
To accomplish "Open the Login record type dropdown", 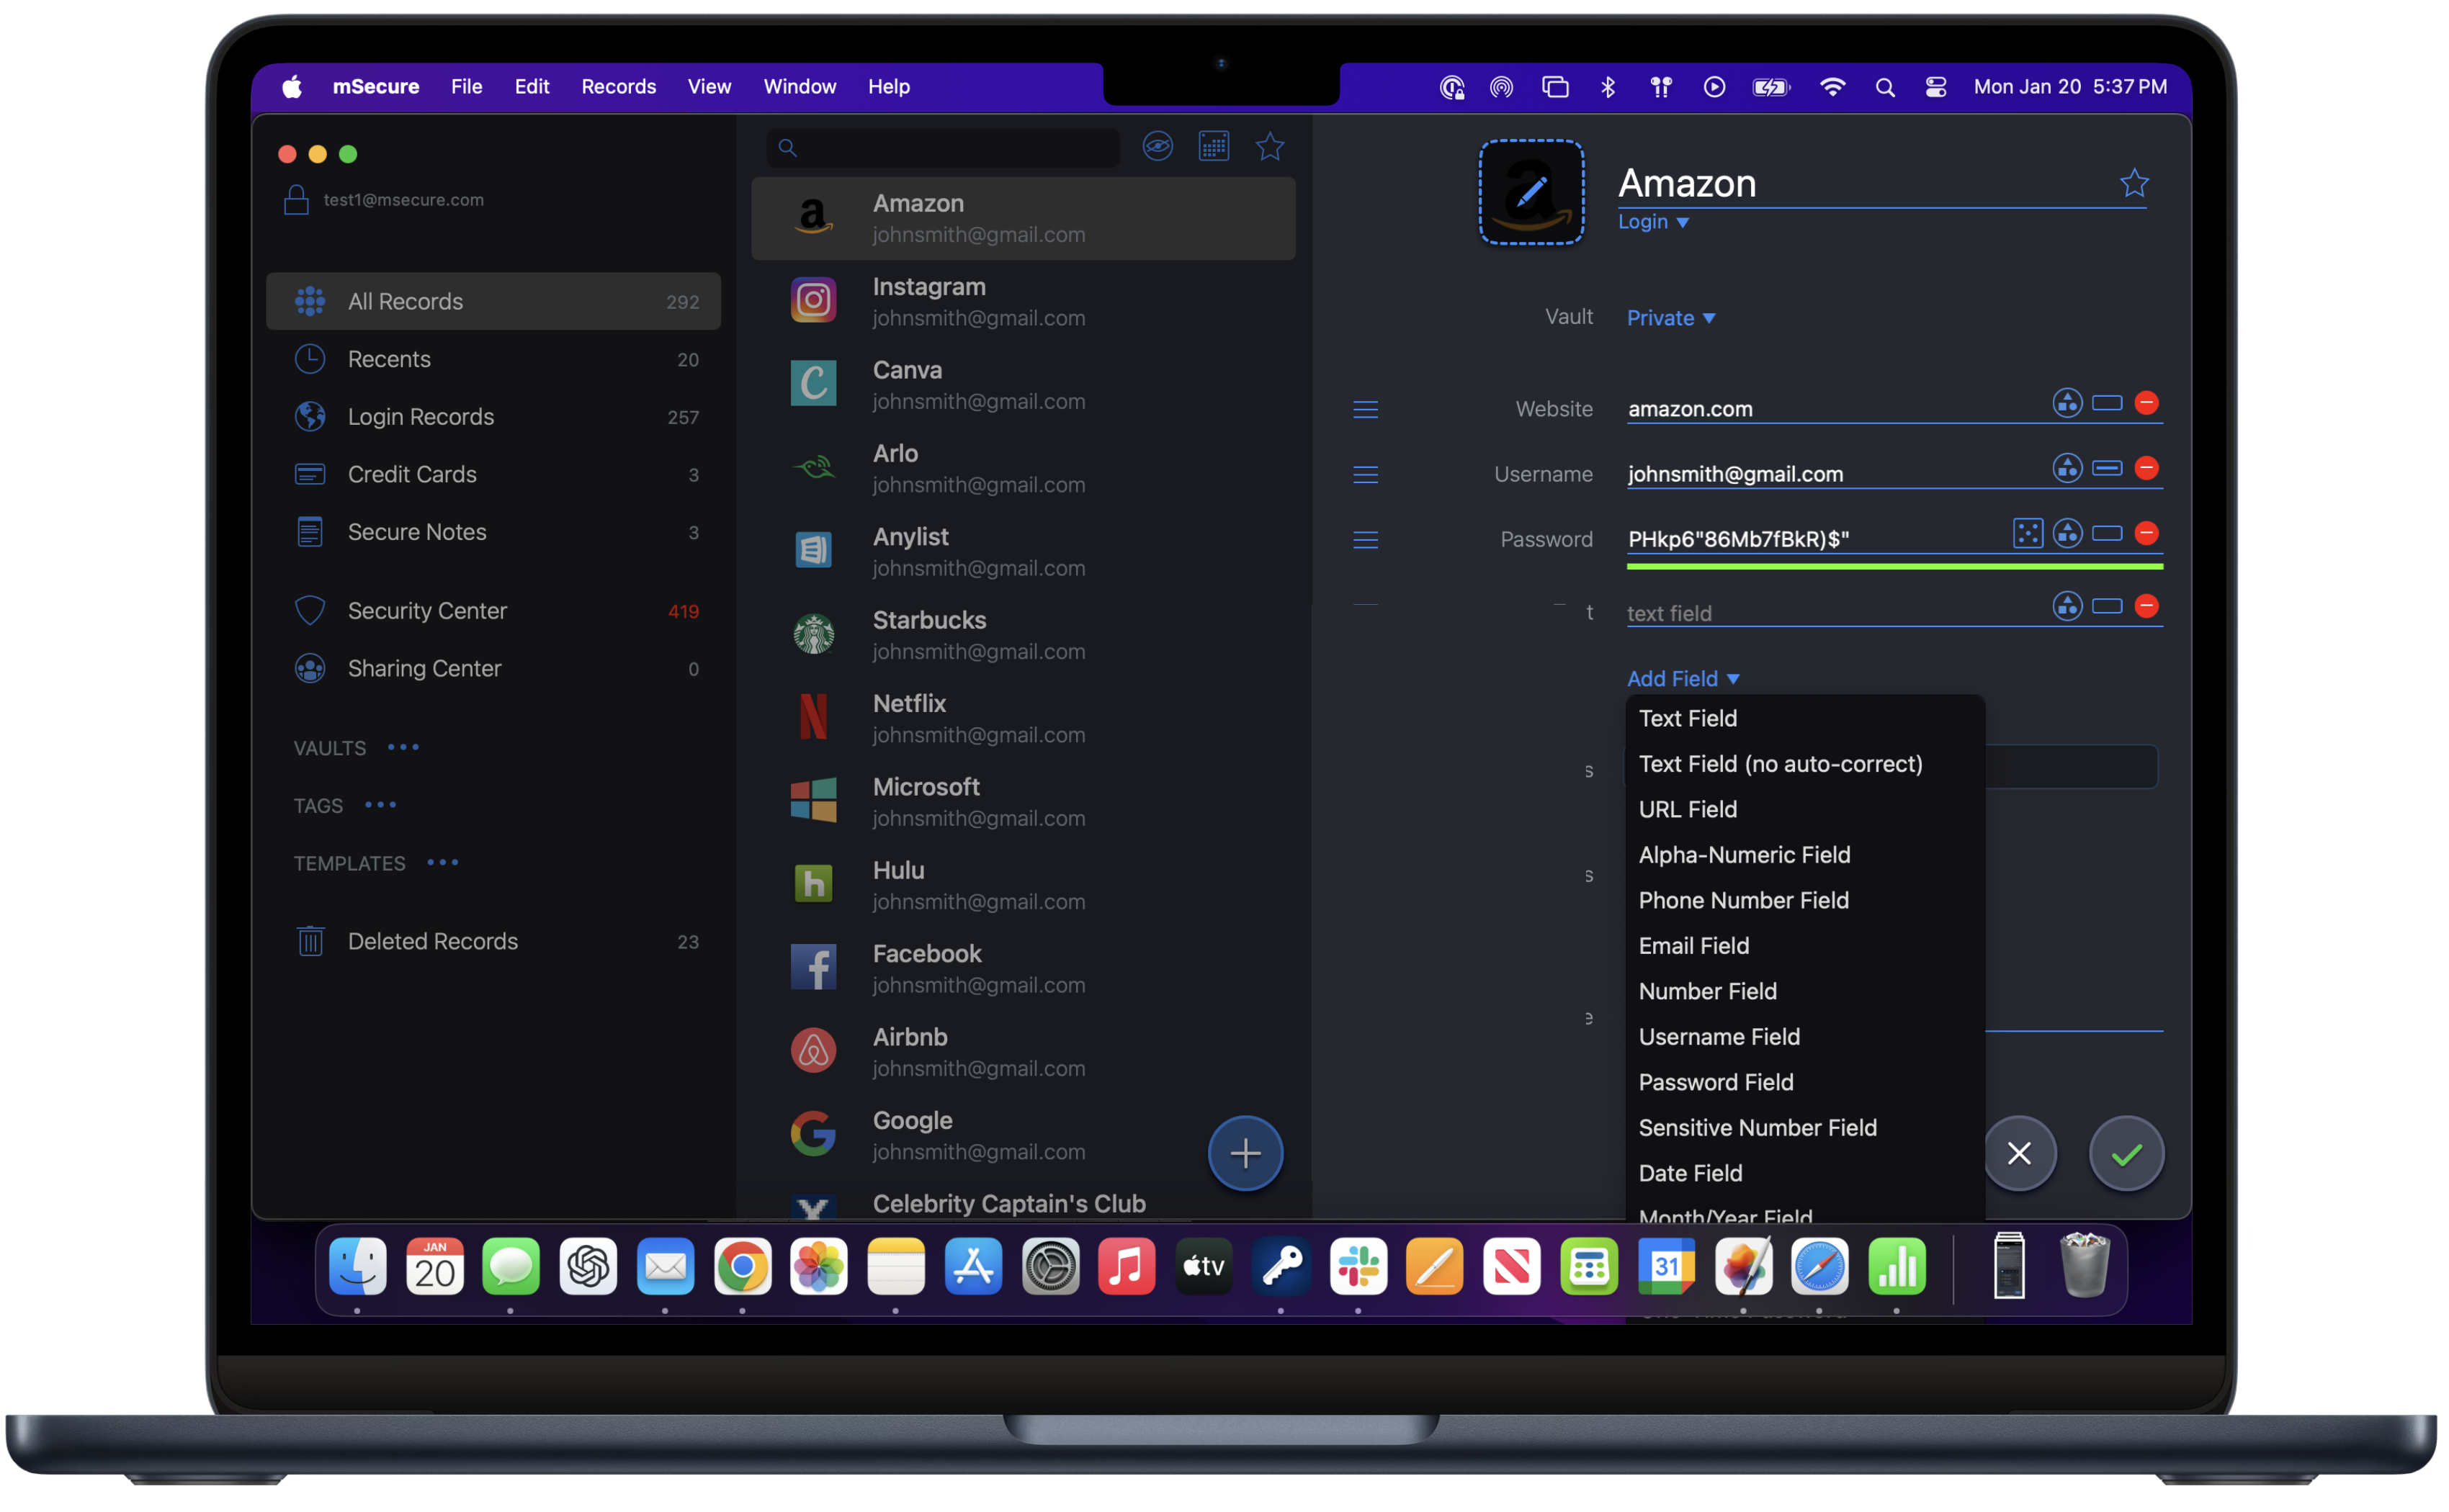I will point(1652,222).
